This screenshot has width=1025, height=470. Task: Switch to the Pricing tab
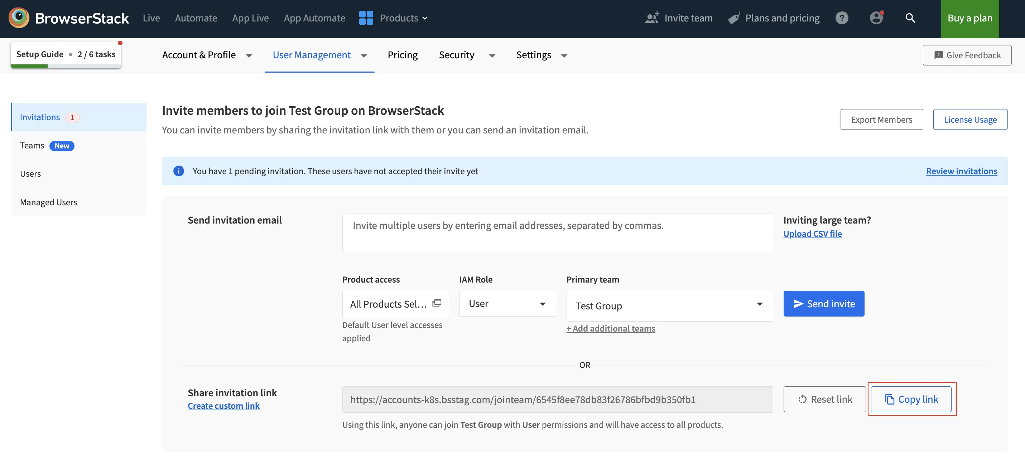coord(402,55)
